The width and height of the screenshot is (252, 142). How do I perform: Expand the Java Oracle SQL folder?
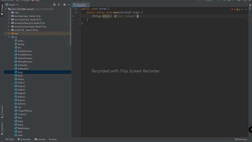9,19
